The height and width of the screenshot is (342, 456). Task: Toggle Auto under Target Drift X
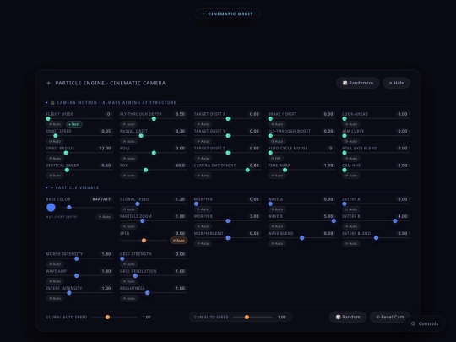[203, 124]
